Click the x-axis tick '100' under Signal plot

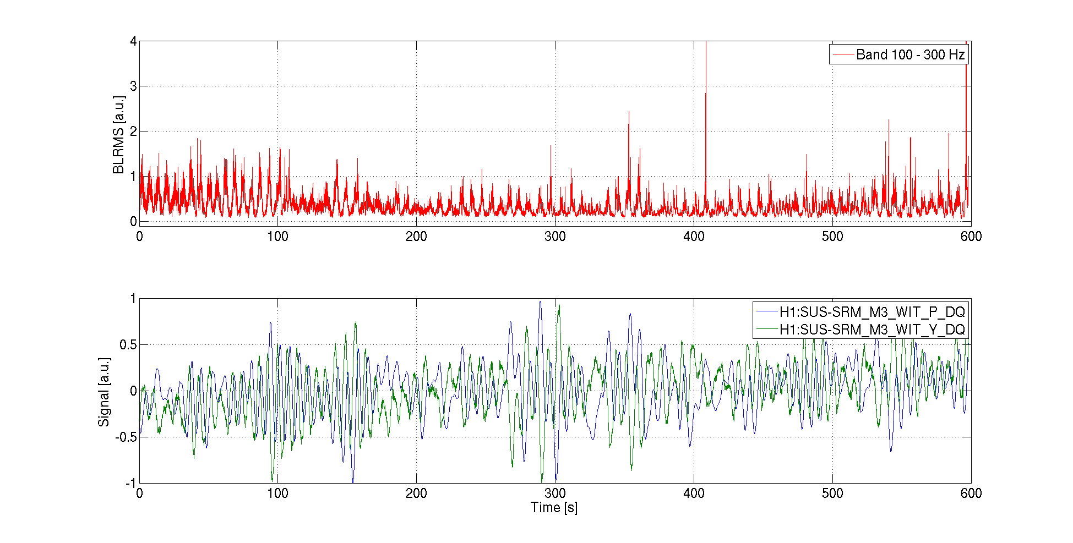tap(277, 493)
